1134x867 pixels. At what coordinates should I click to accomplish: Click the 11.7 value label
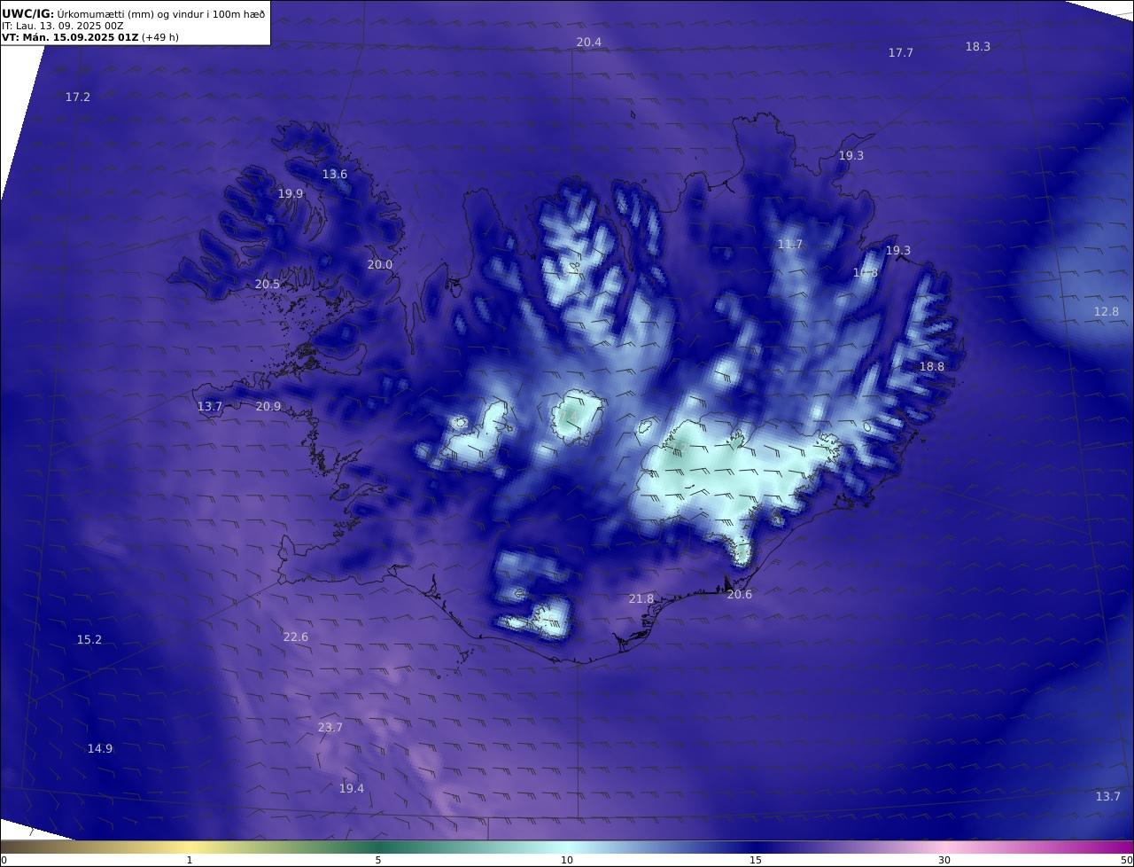click(x=789, y=245)
